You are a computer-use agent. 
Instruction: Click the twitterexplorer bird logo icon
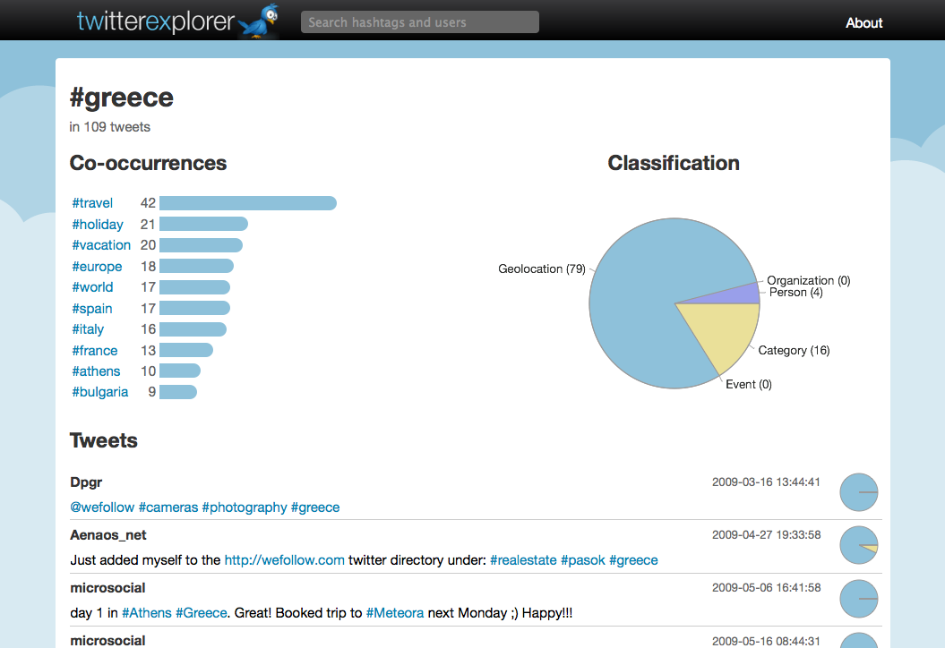[259, 21]
